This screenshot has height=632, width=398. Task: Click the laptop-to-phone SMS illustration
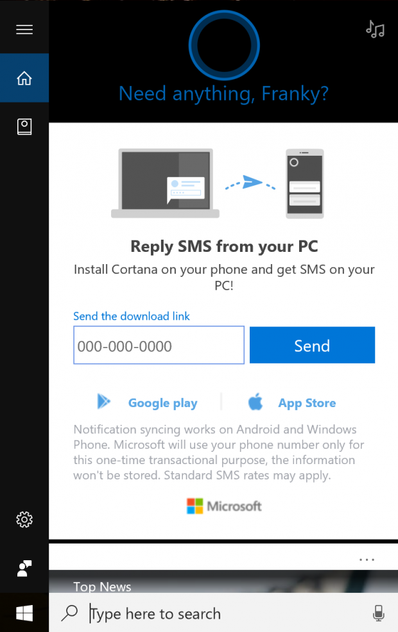point(218,183)
